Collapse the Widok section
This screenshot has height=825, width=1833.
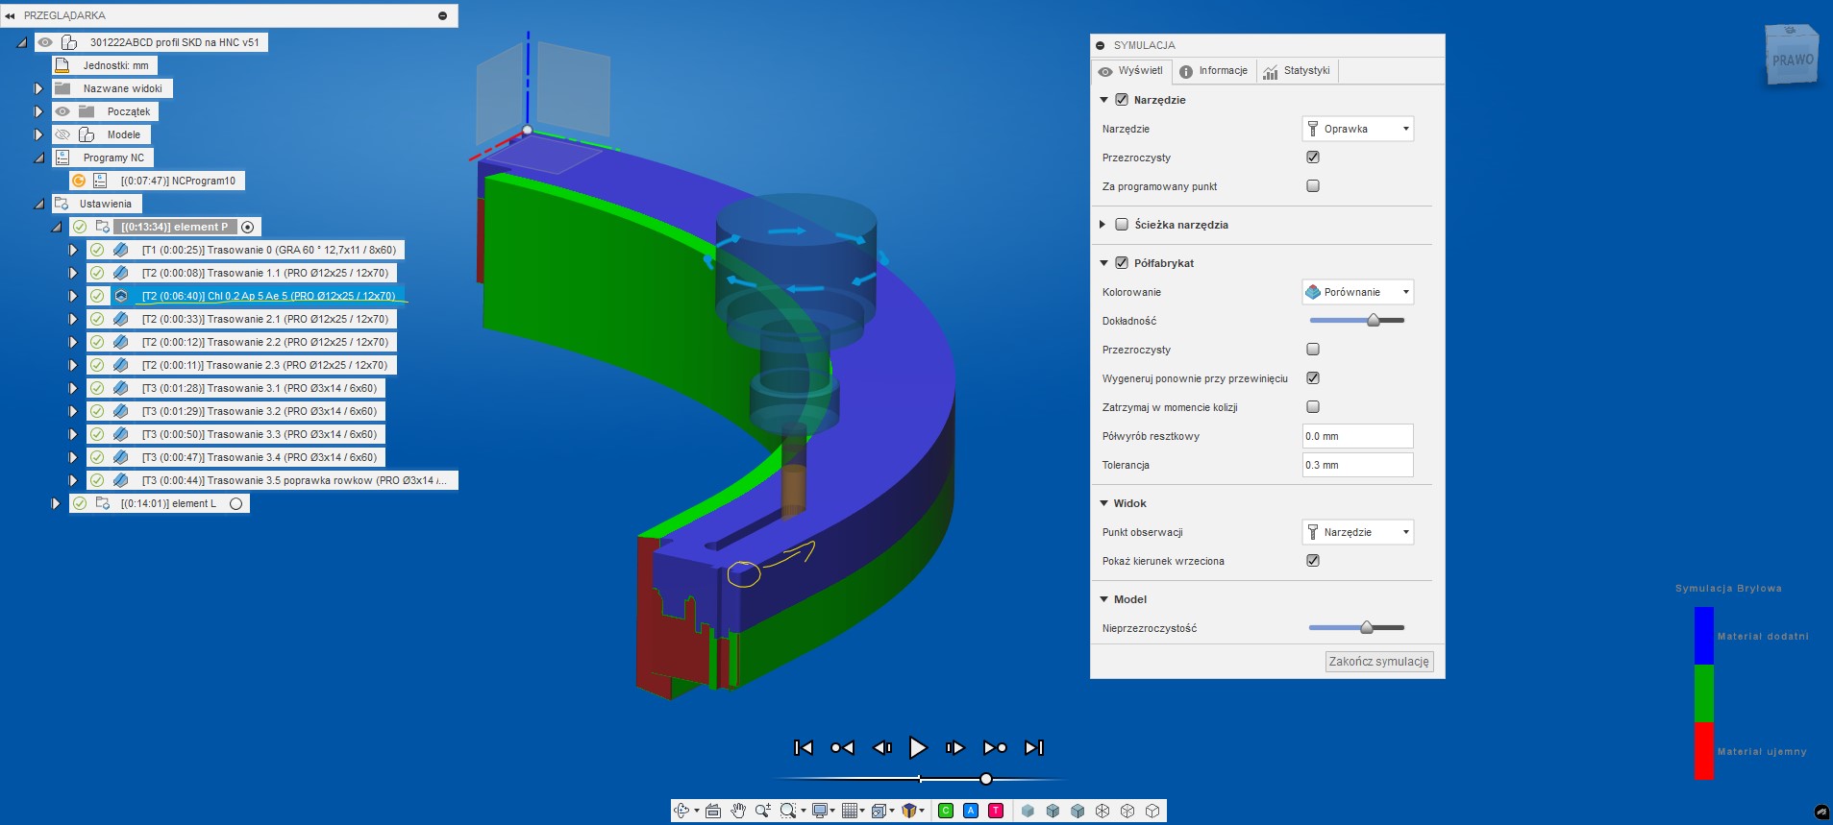pyautogui.click(x=1103, y=503)
